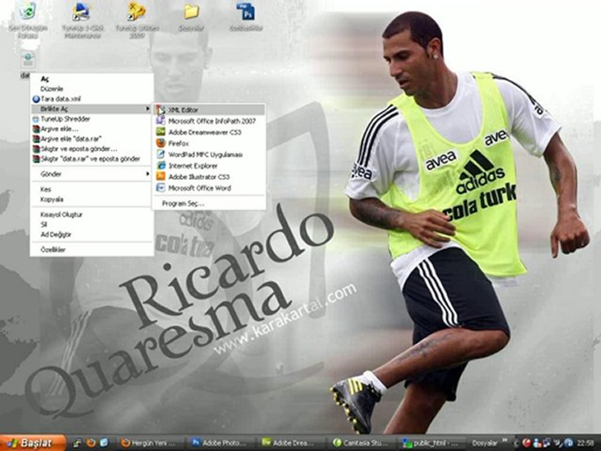Viewport: 601px width, 451px height.
Task: Choose 'Arşive ekle "data.rar"' entry
Action: pyautogui.click(x=92, y=139)
